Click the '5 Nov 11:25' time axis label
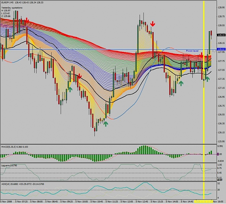 click(x=112, y=201)
